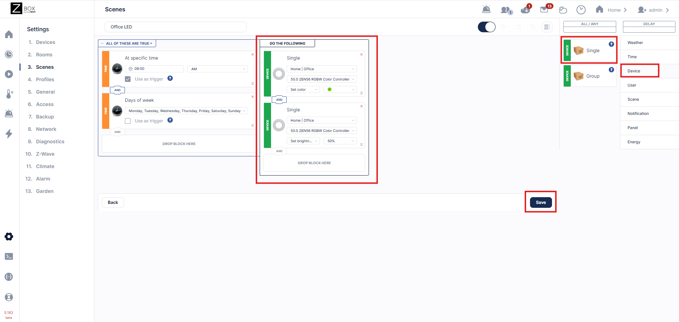Open the settings gear icon in sidebar
This screenshot has width=679, height=322.
click(x=9, y=237)
